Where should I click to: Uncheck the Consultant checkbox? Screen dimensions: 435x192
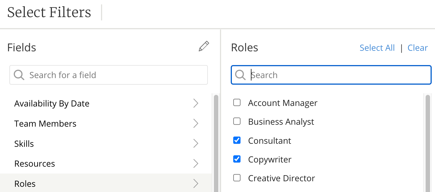pos(237,140)
